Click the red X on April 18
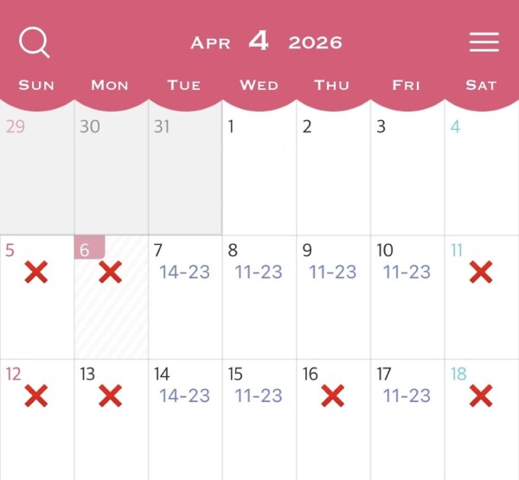The height and width of the screenshot is (480, 519). tap(481, 397)
